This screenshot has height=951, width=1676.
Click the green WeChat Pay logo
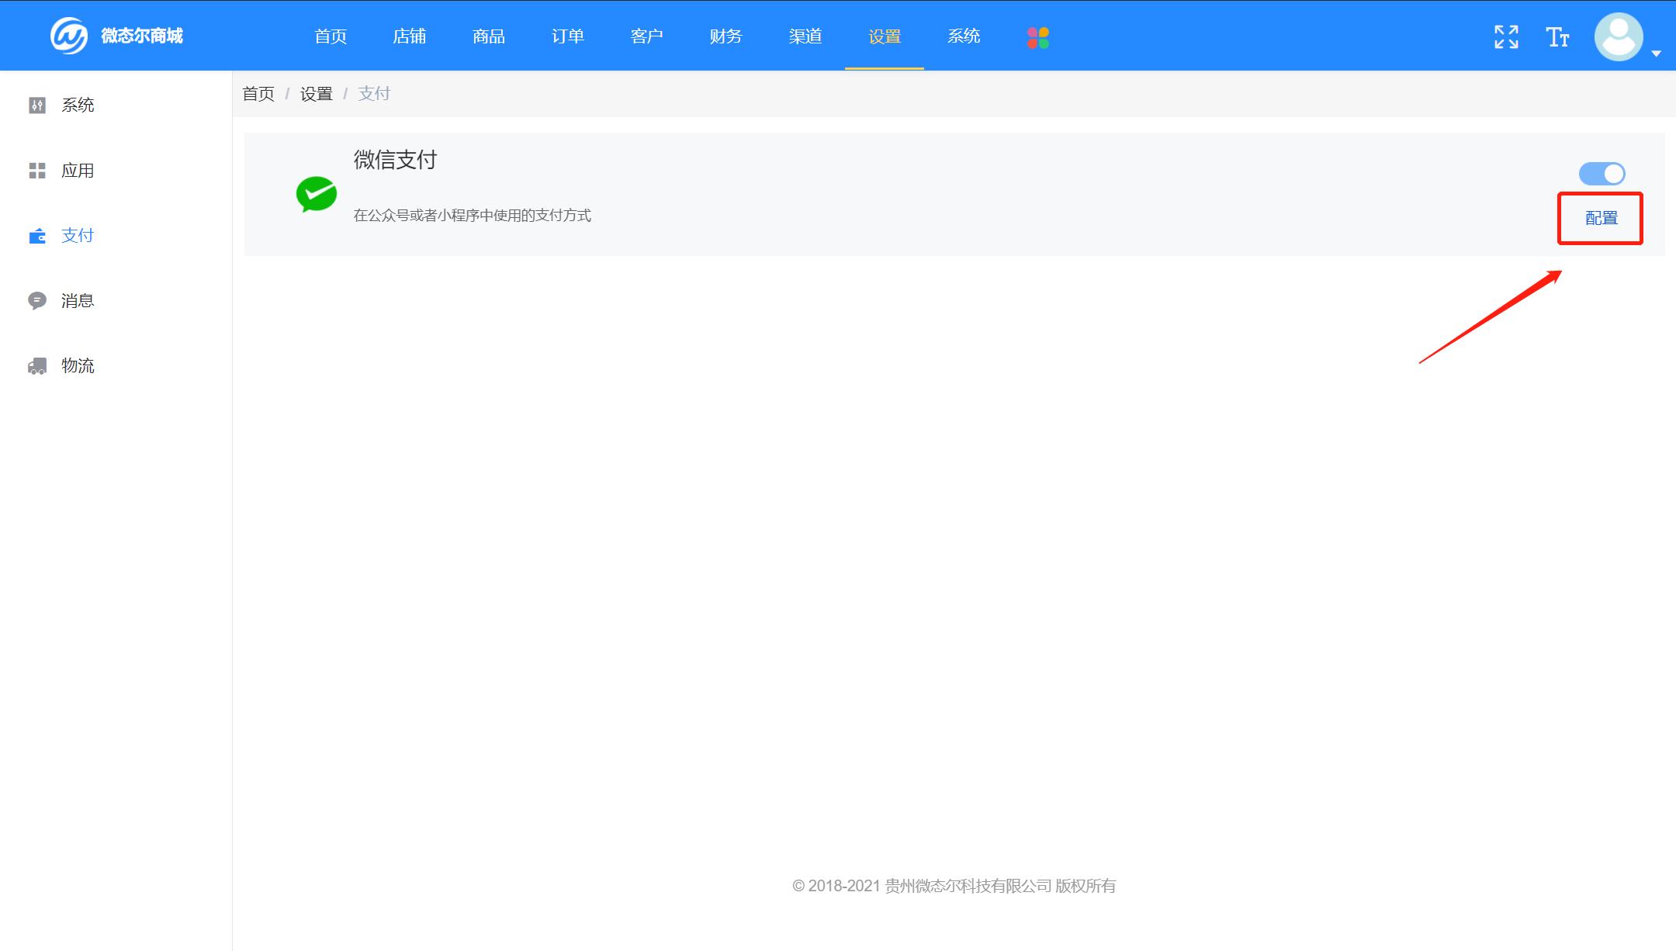click(316, 195)
